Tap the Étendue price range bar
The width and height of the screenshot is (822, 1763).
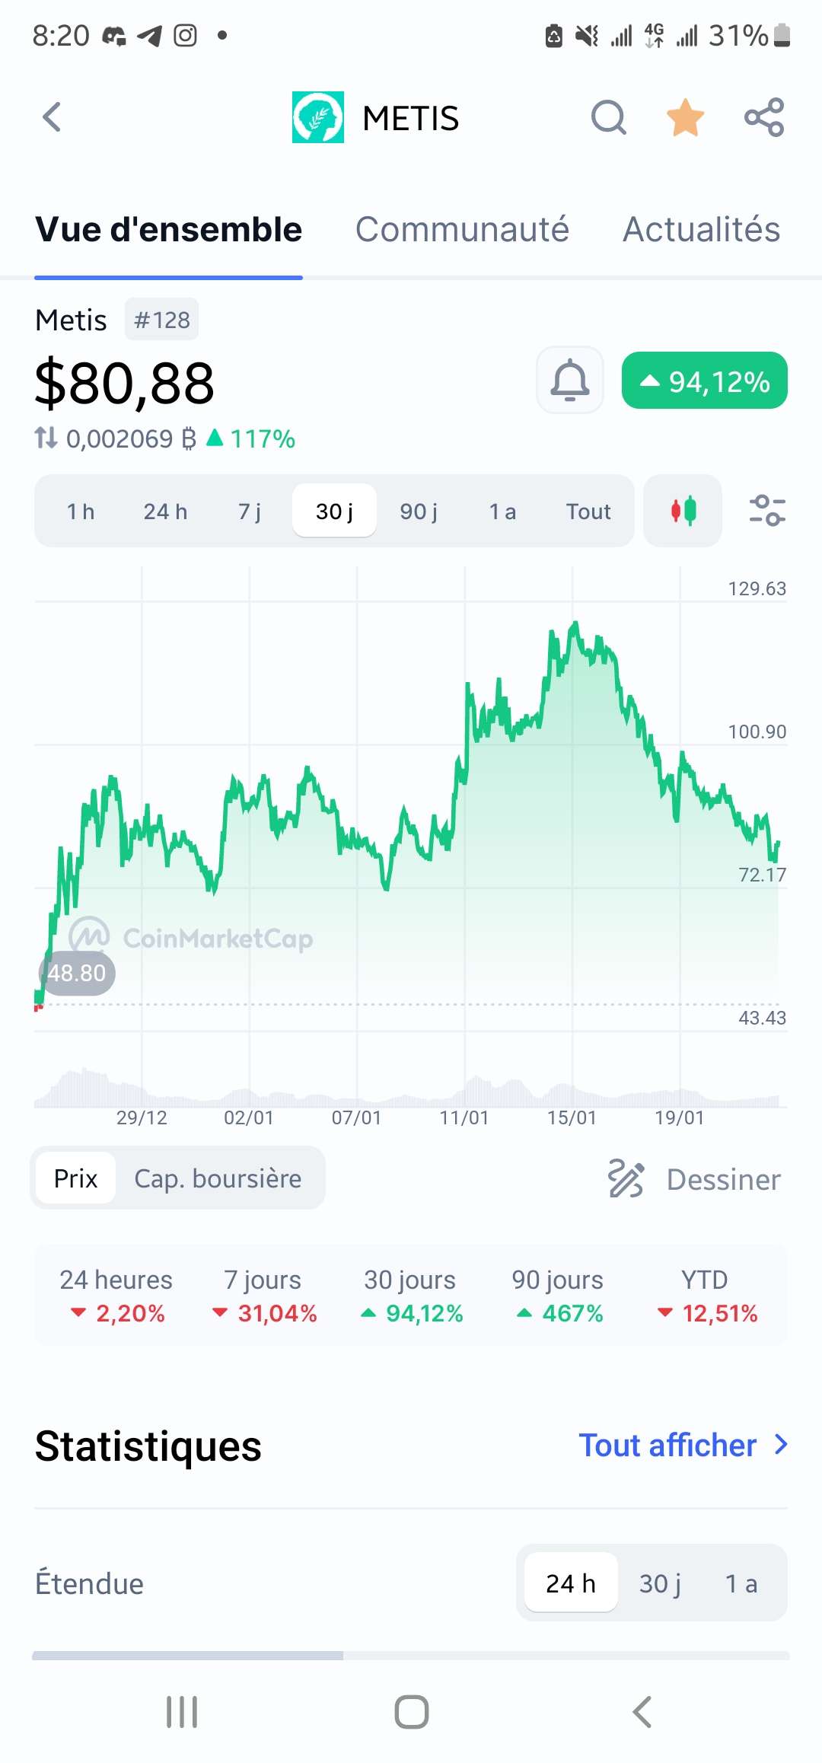point(411,1655)
